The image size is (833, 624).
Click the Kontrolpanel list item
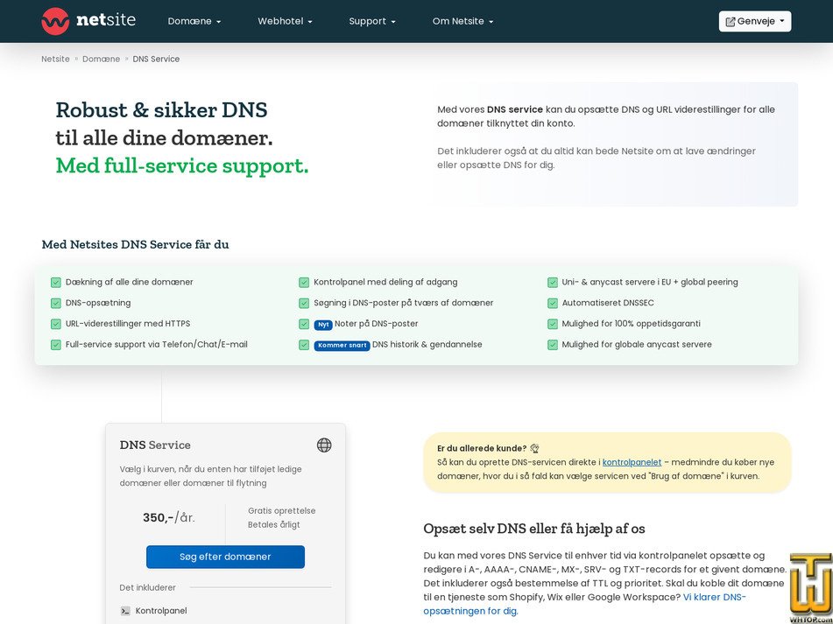161,611
